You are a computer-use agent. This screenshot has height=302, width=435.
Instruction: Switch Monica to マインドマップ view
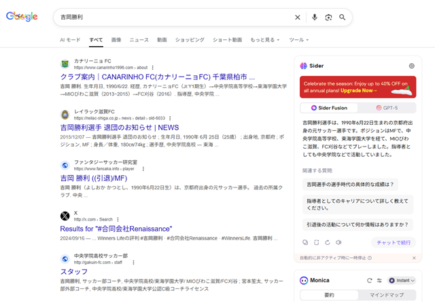(x=387, y=296)
